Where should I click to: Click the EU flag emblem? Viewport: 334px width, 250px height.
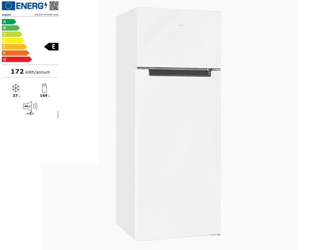tap(8, 6)
